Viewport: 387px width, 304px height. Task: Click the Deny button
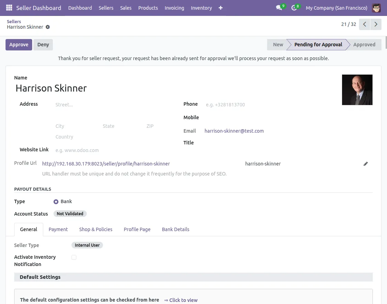(43, 45)
